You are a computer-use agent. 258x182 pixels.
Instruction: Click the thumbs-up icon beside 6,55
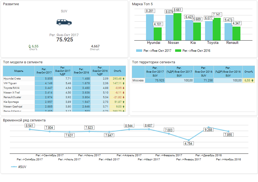(30, 46)
